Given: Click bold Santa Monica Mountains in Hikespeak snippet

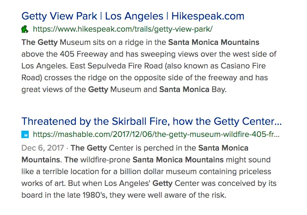Looking at the screenshot, I should [x=214, y=42].
